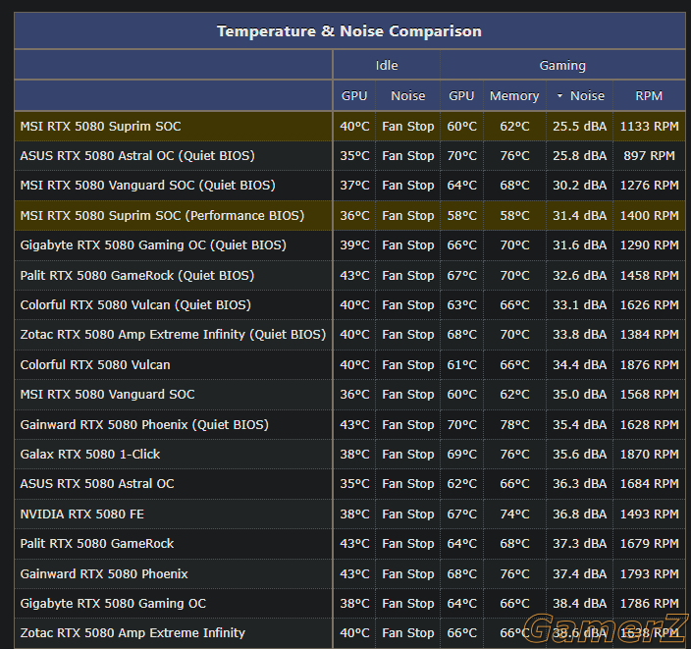
Task: Click the Idle group header
Action: pyautogui.click(x=387, y=65)
